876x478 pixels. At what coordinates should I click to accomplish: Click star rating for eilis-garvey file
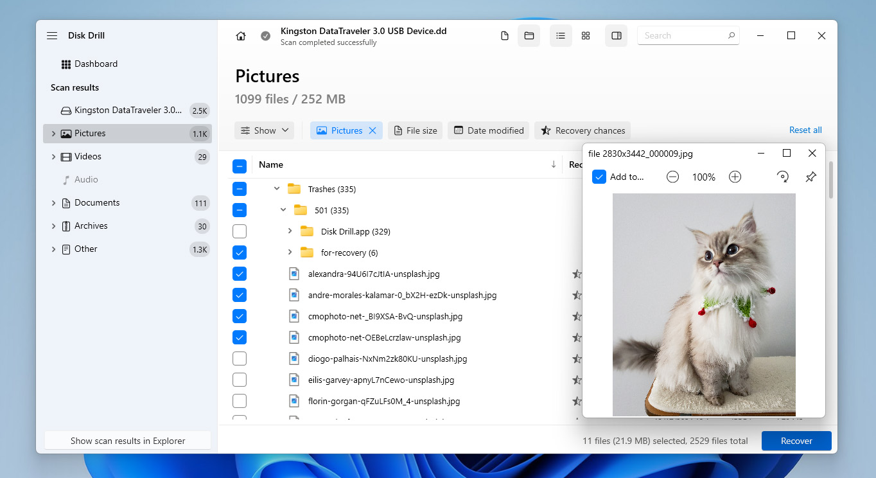tap(577, 380)
